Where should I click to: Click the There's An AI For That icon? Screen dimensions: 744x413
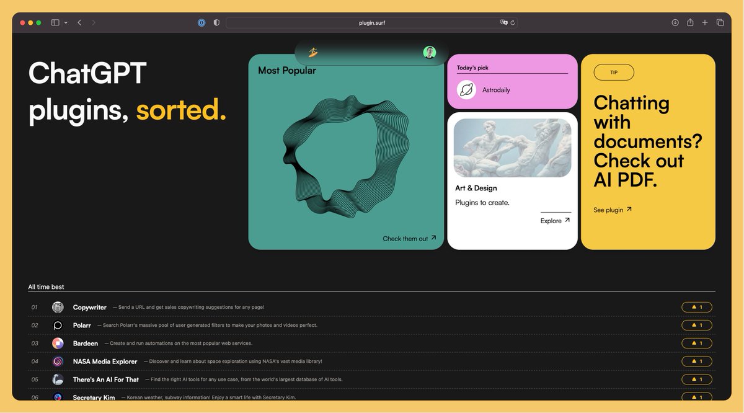click(58, 379)
